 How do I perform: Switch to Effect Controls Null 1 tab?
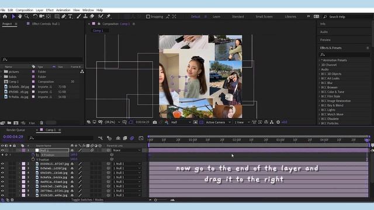(46, 24)
